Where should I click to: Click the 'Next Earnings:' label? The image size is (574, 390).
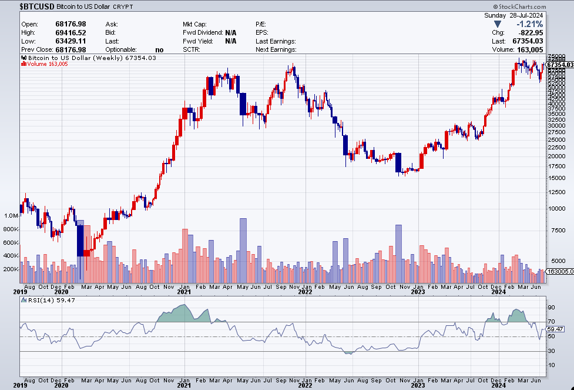(276, 49)
